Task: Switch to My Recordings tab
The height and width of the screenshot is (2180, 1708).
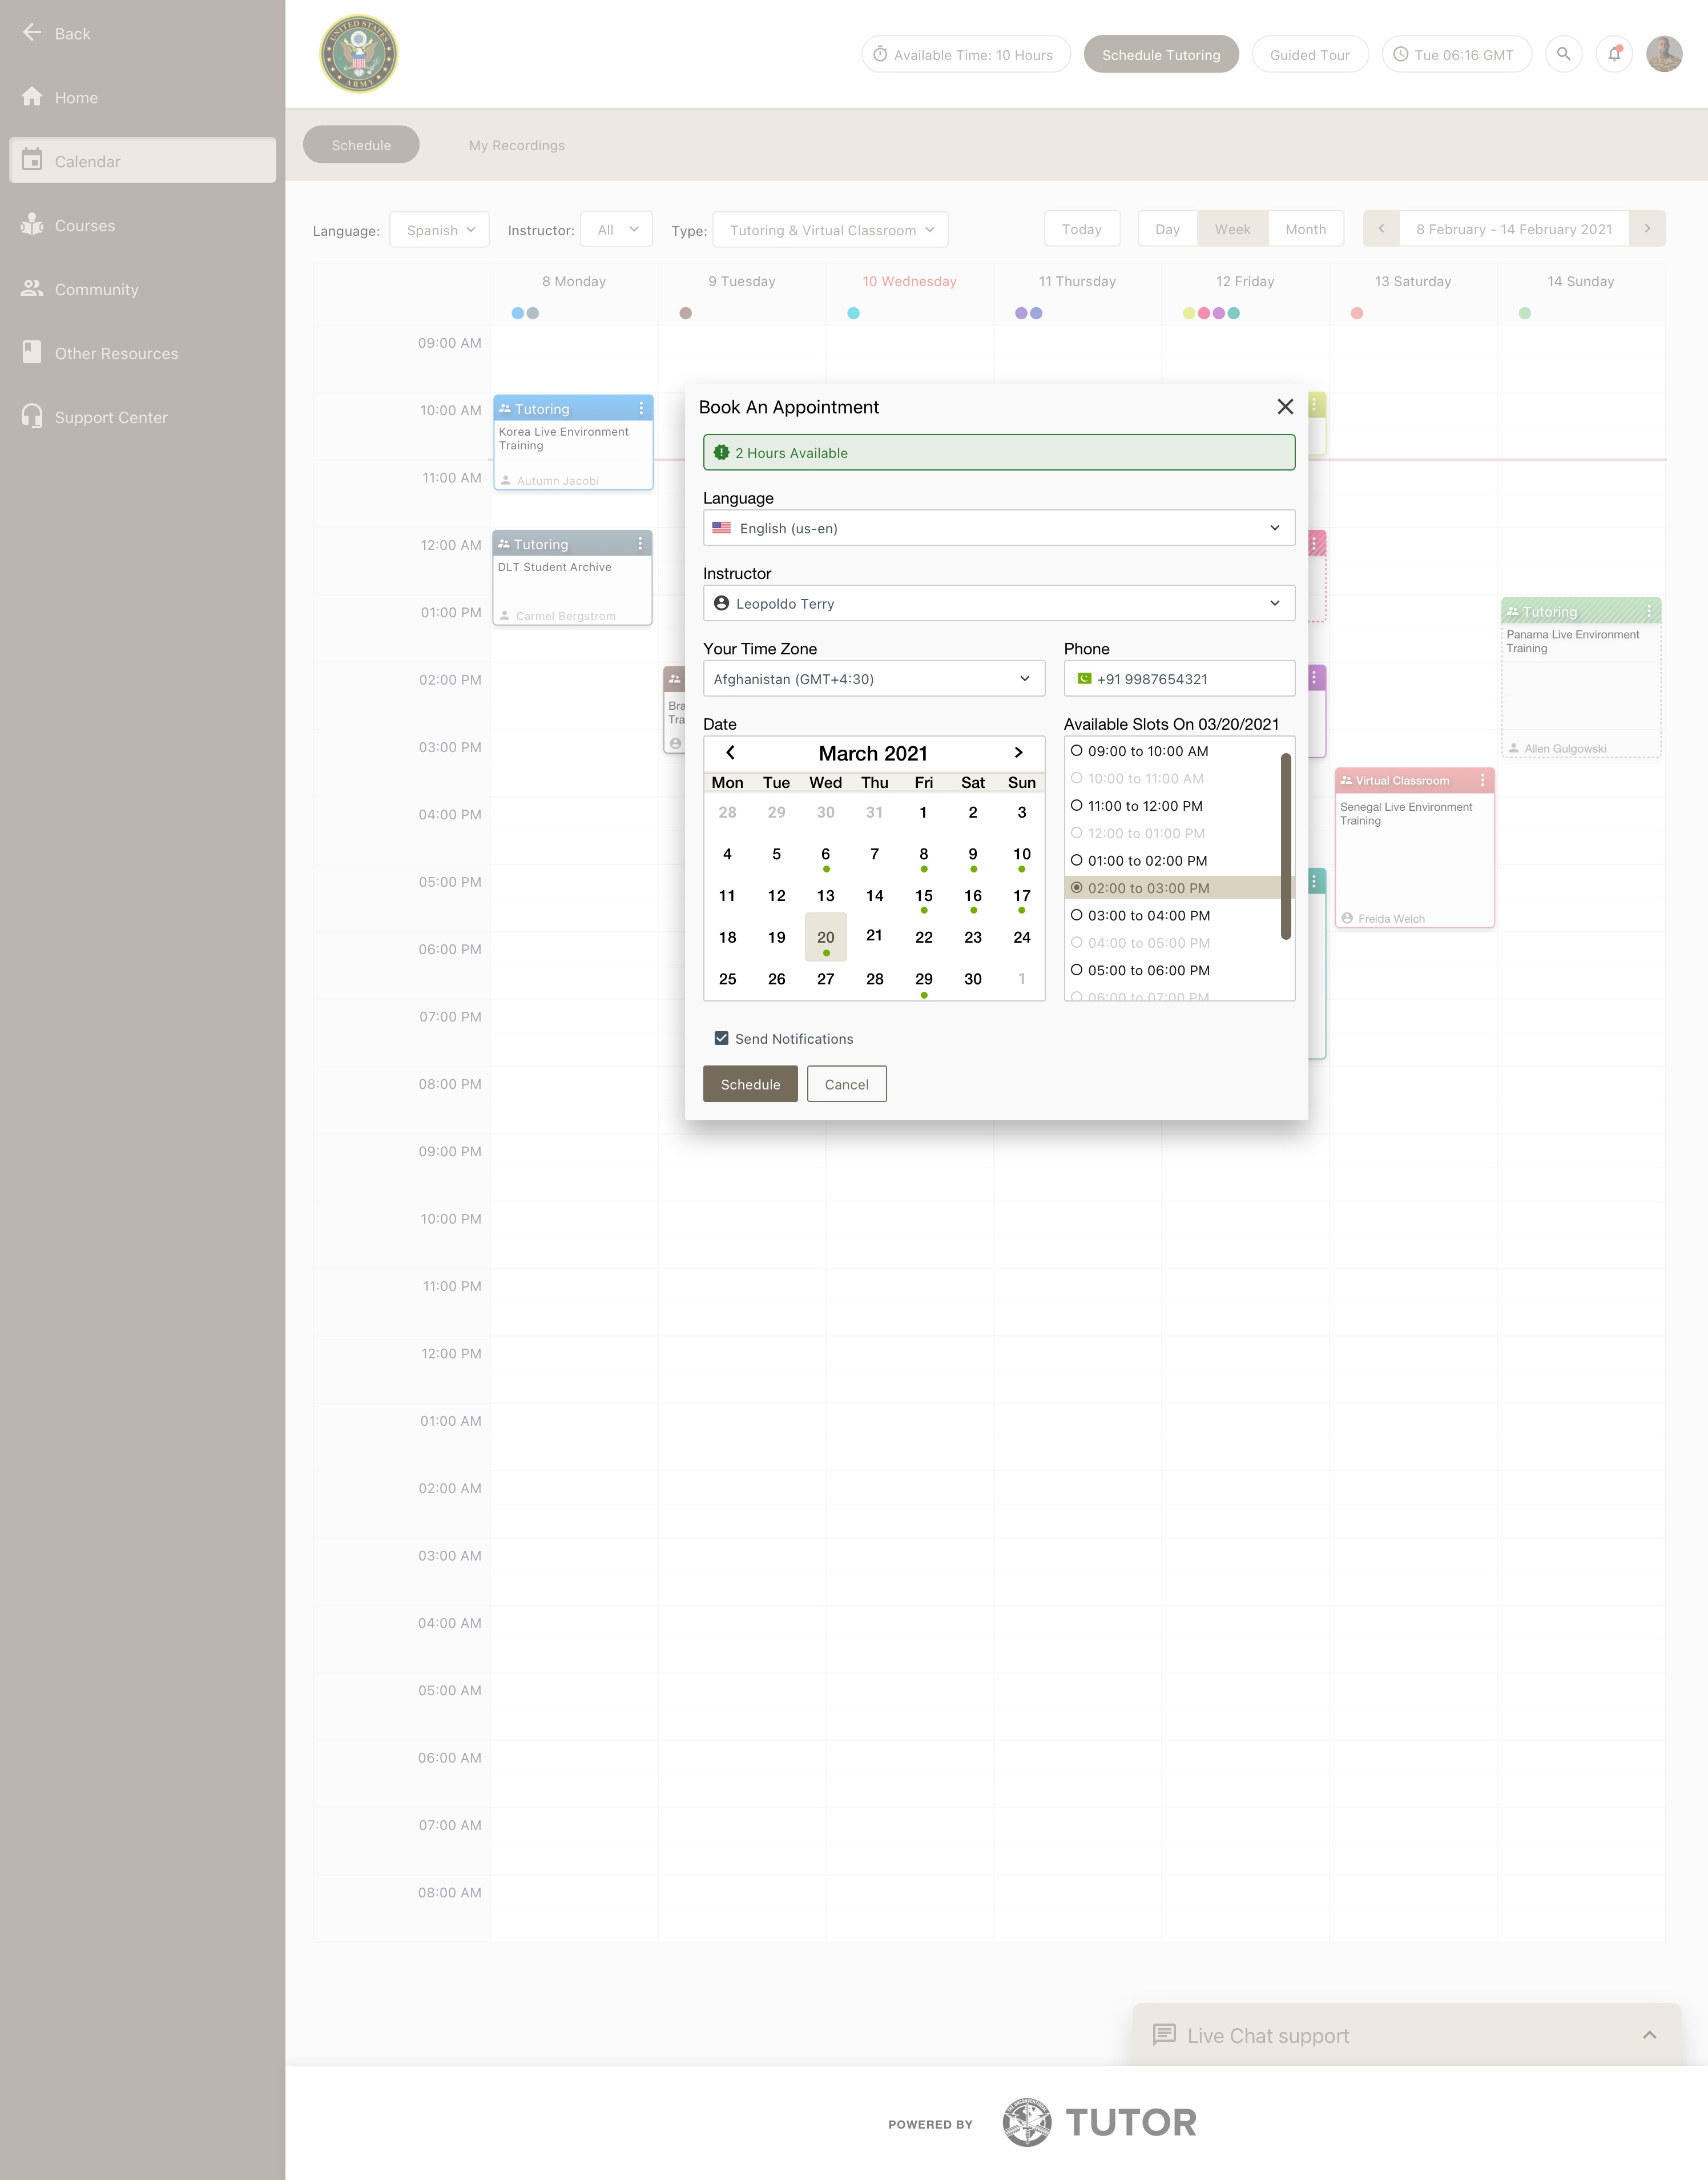Action: 517,145
